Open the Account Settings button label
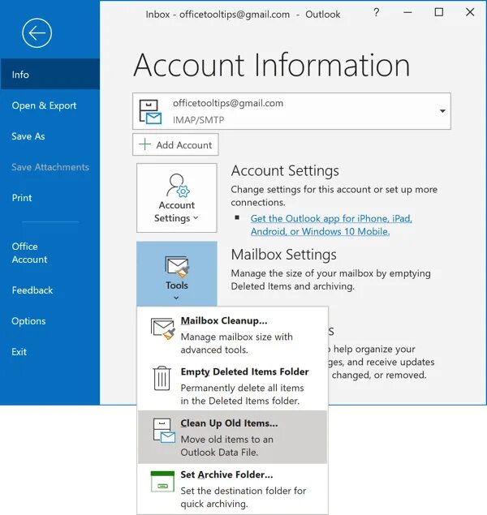Image resolution: width=487 pixels, height=515 pixels. tap(176, 212)
